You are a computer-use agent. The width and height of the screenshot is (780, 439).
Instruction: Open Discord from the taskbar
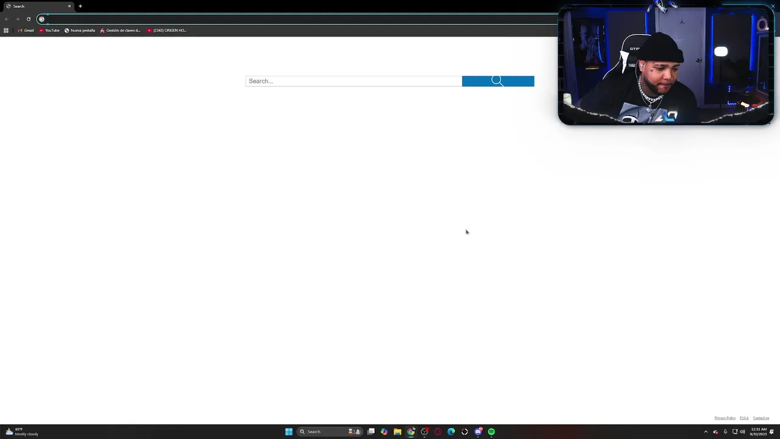point(478,432)
